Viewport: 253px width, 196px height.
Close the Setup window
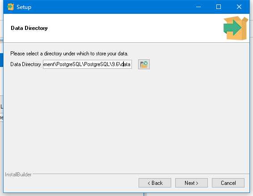(239, 7)
